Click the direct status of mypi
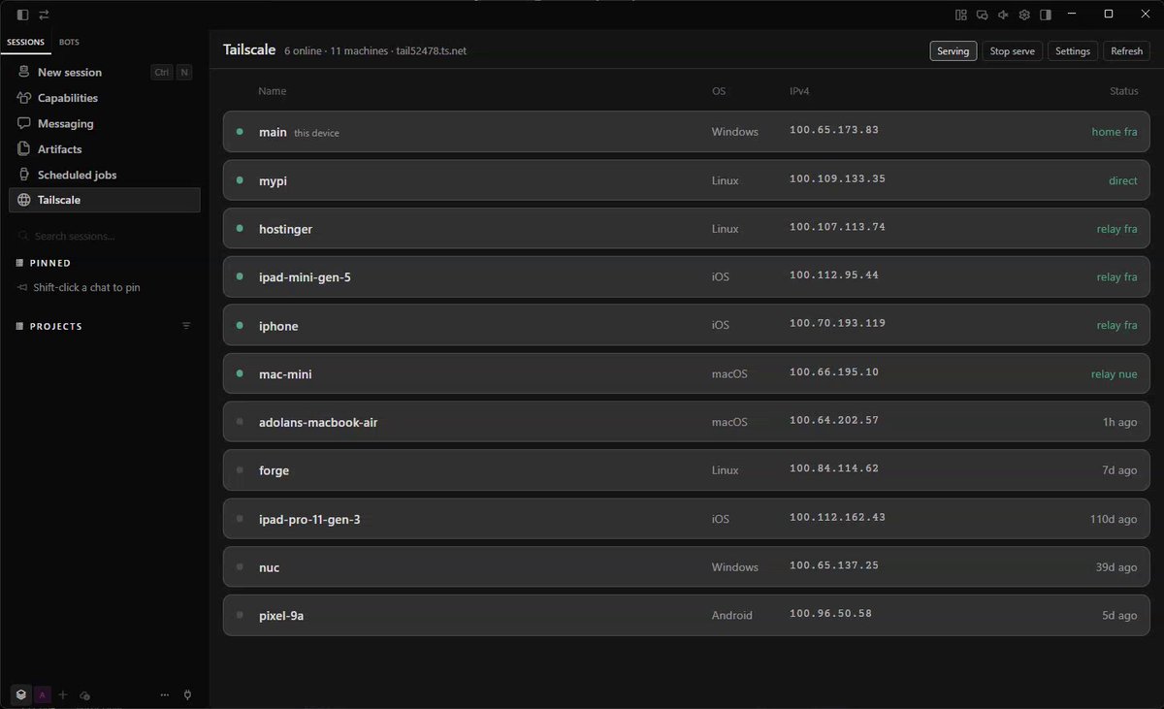Screen dimensions: 1164x709 coord(1123,180)
